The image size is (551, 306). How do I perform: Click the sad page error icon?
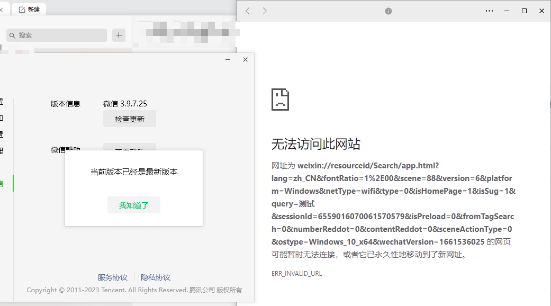280,100
